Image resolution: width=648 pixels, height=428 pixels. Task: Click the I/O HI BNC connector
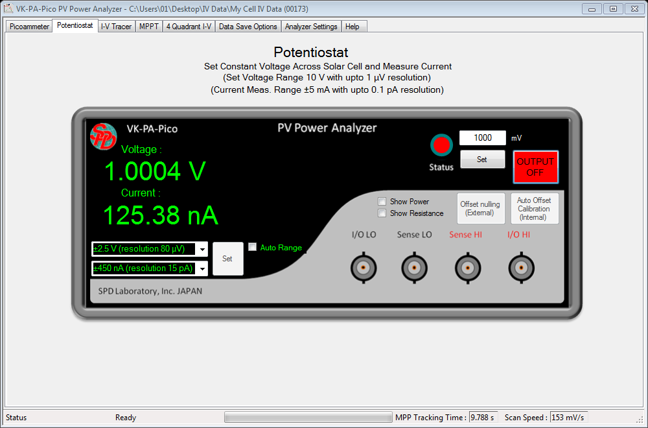(x=521, y=268)
